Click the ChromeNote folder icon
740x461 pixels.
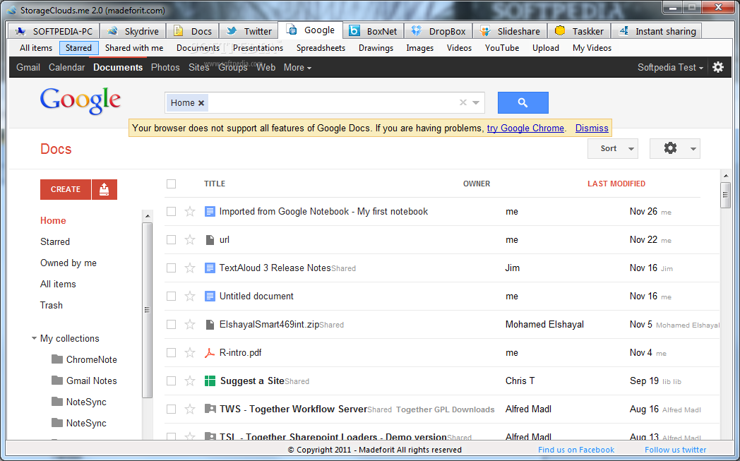click(57, 359)
